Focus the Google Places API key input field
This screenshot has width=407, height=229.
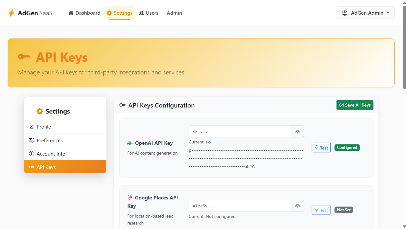click(x=240, y=206)
